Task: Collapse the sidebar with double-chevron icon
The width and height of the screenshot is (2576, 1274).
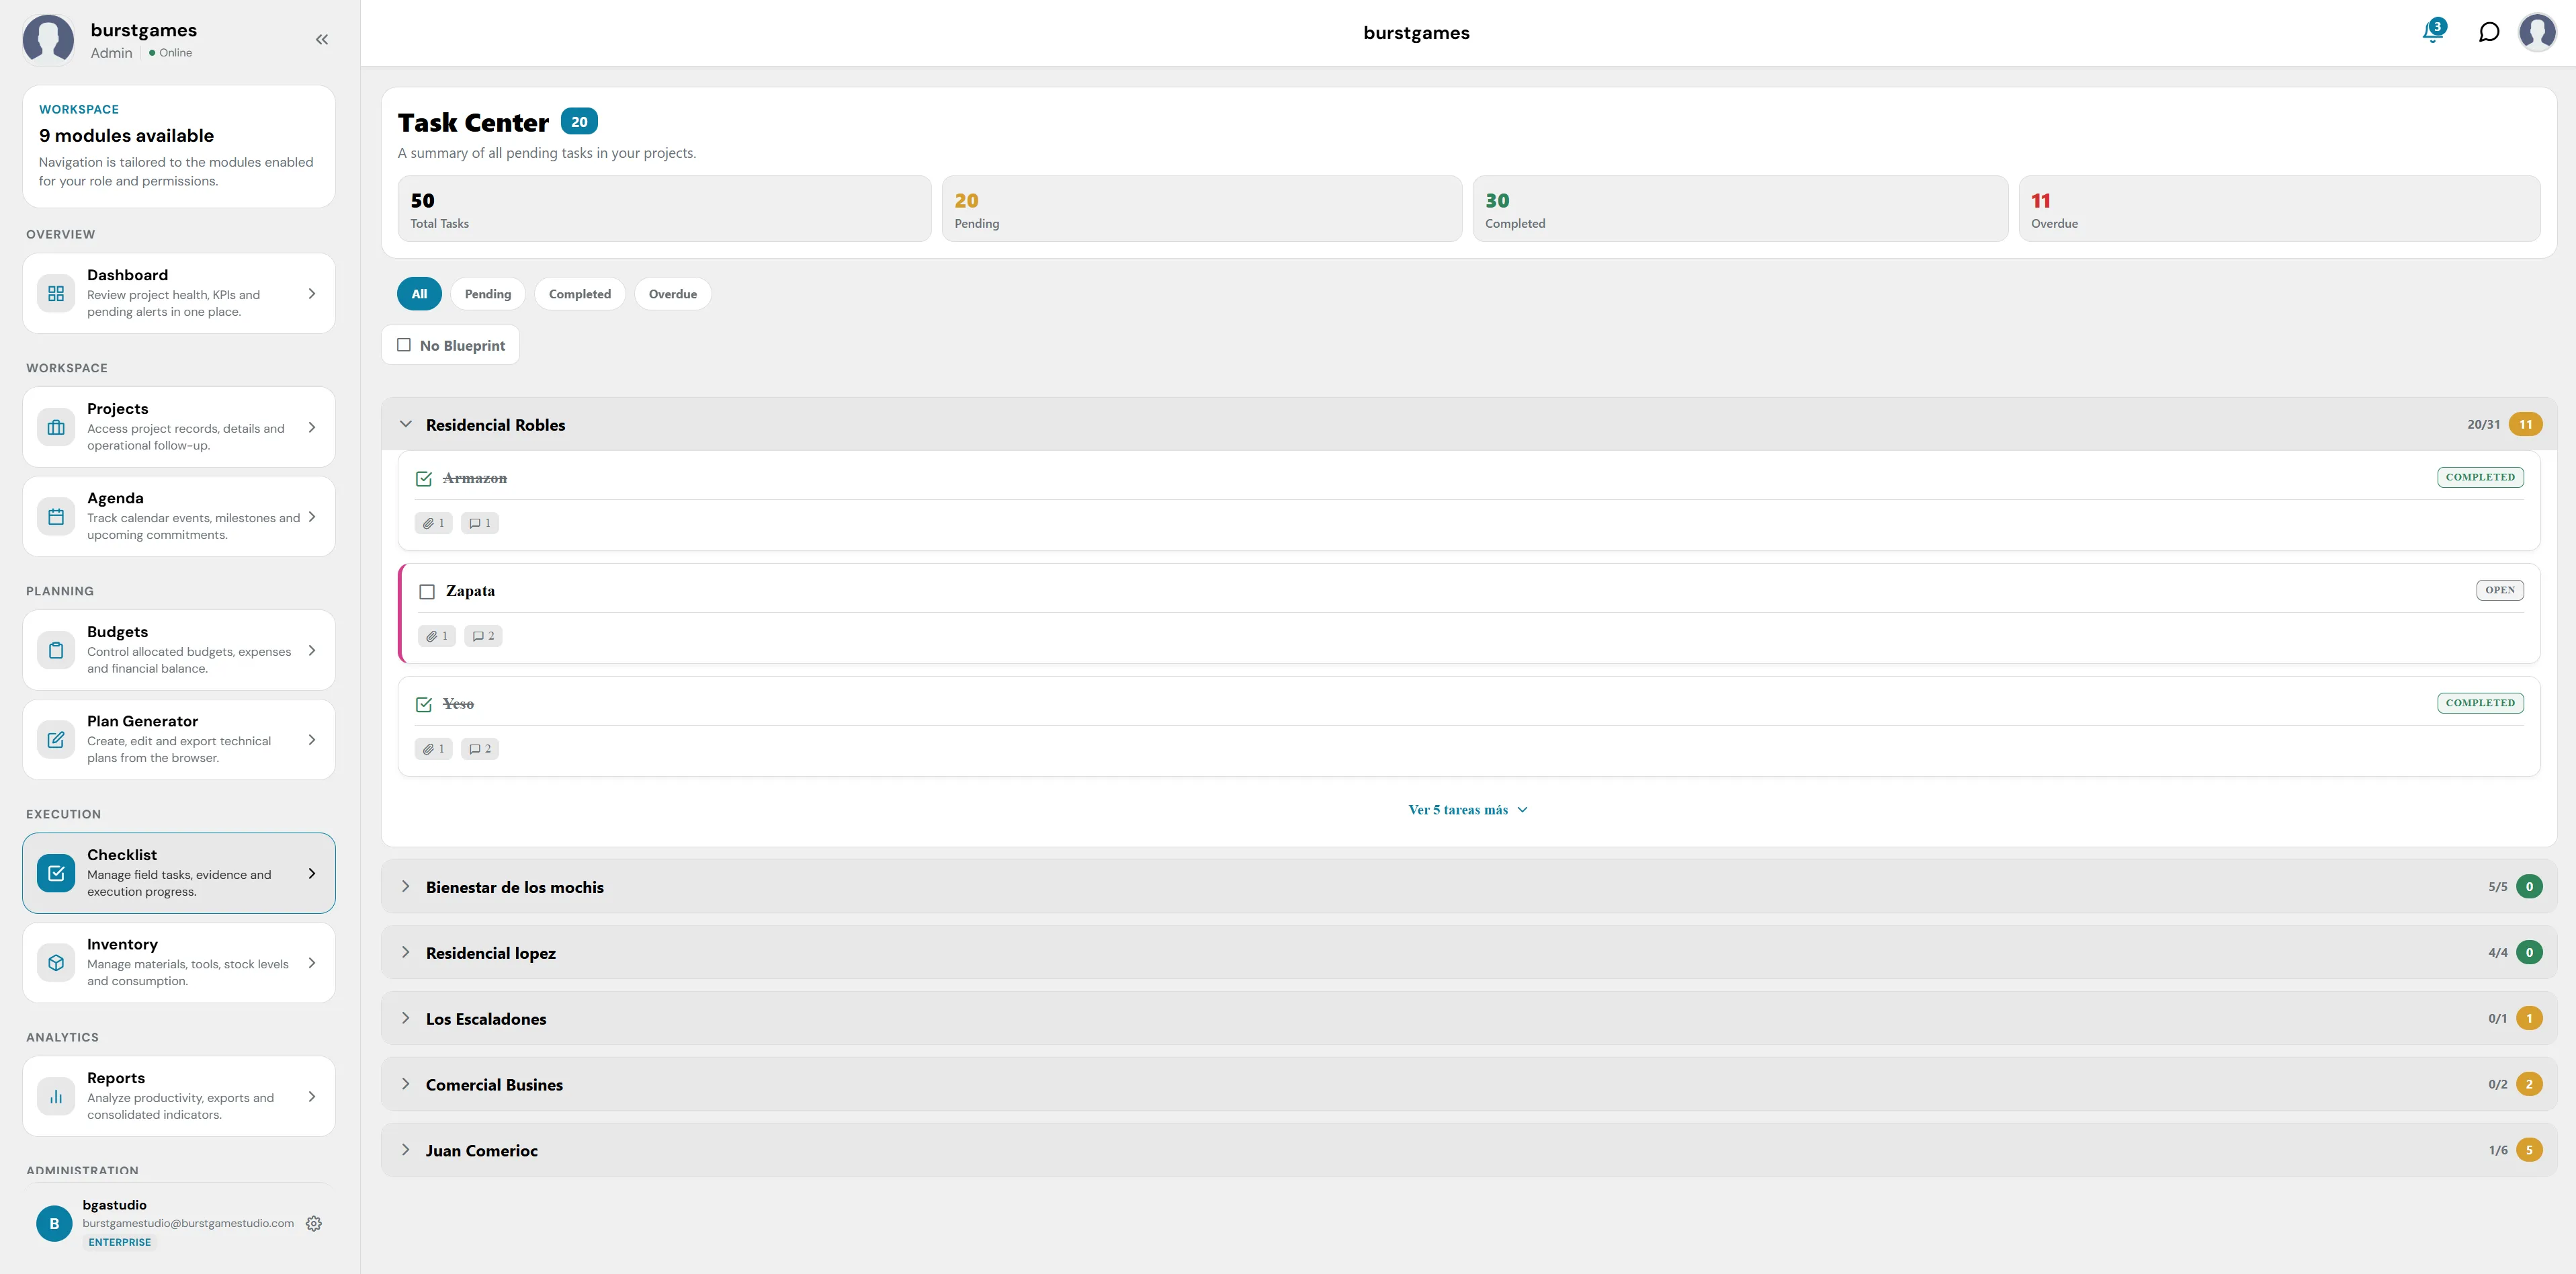Action: pyautogui.click(x=322, y=40)
